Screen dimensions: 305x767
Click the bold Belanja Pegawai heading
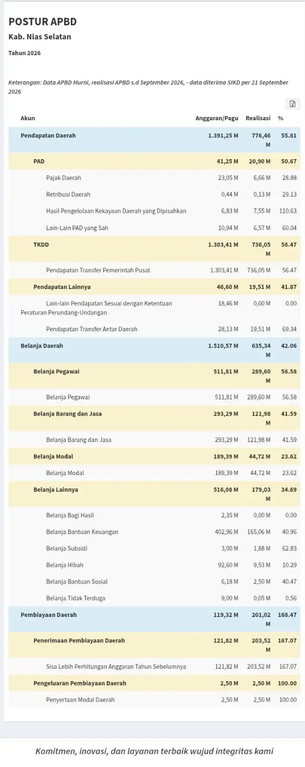[x=56, y=372]
